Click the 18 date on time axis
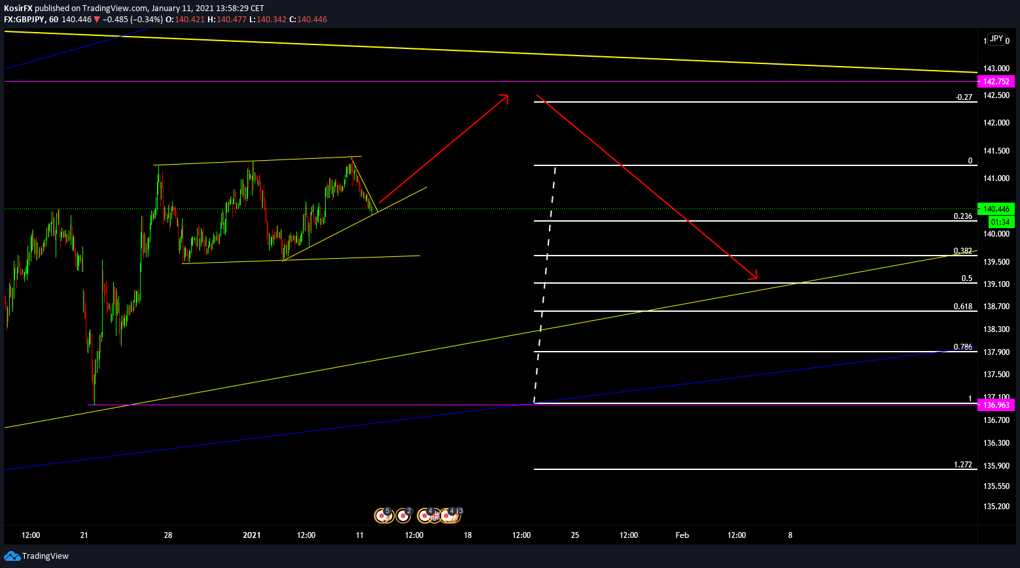This screenshot has height=568, width=1020. pyautogui.click(x=468, y=535)
